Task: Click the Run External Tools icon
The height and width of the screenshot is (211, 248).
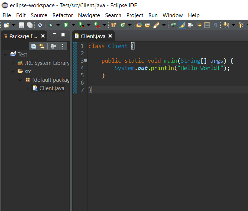Action: point(97,25)
